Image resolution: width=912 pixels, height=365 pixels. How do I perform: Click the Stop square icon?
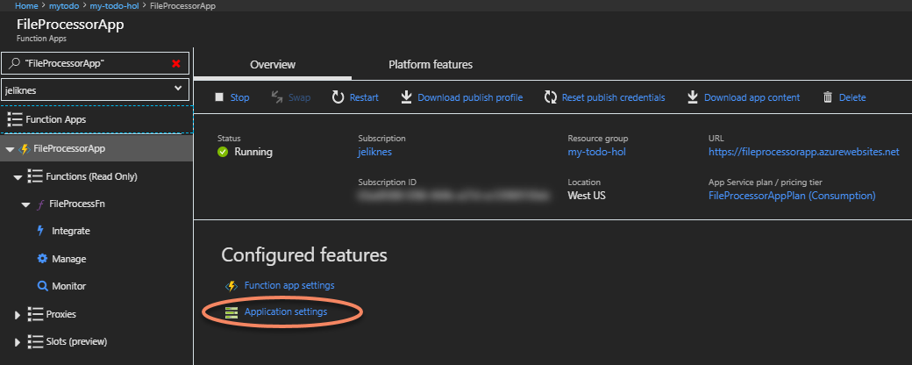219,97
